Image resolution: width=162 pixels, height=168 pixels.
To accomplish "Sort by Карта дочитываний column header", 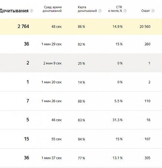I will coord(87,9).
